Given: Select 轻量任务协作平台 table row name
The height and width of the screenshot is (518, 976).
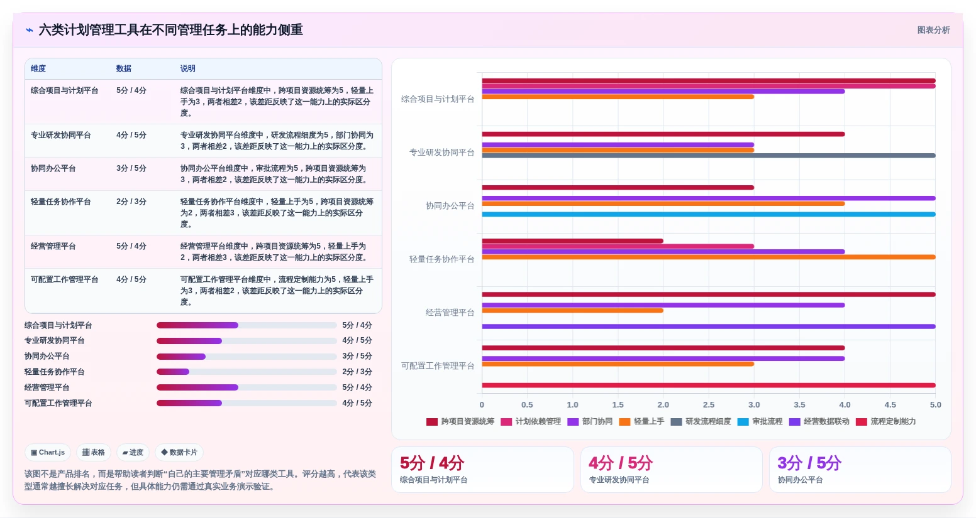Looking at the screenshot, I should click(61, 202).
